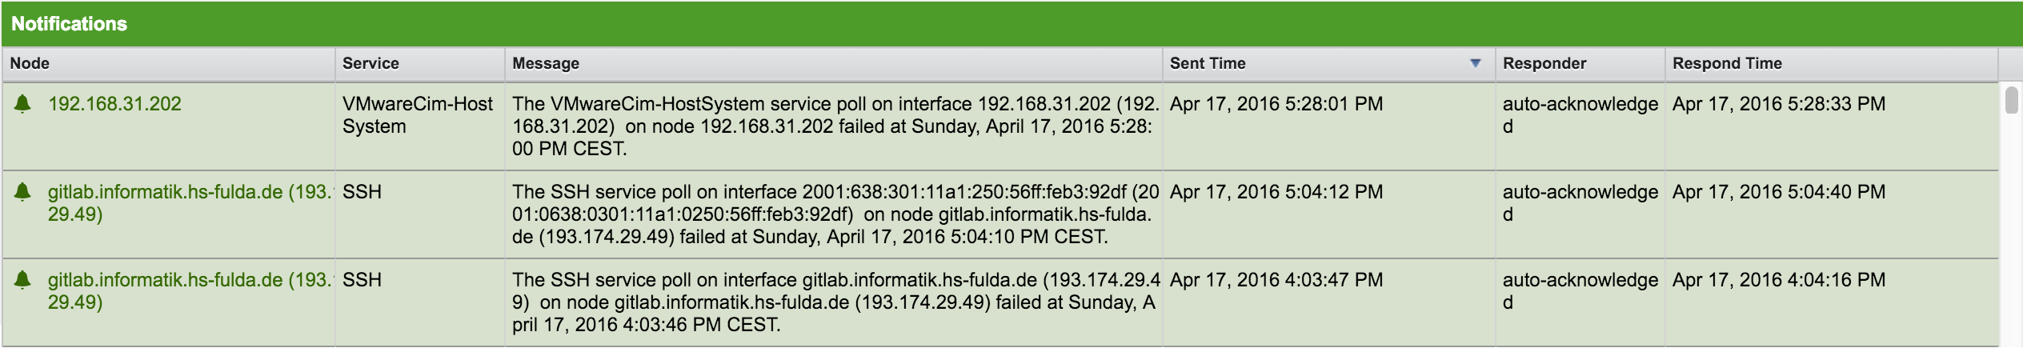Click the bell icon beside 192.168.31.202
Image resolution: width=2023 pixels, height=352 pixels.
point(23,103)
